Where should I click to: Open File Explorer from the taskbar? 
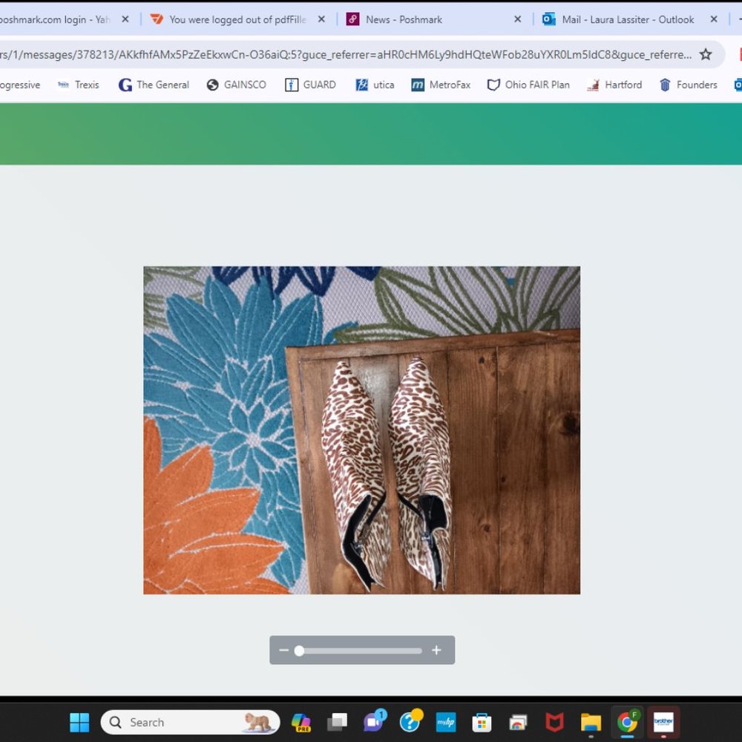591,722
